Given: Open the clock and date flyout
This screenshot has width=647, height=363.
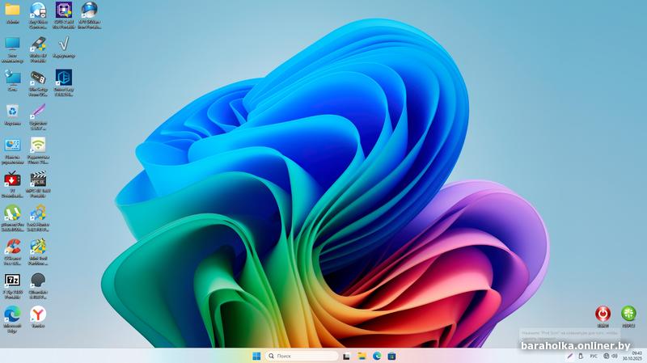Looking at the screenshot, I should point(632,356).
